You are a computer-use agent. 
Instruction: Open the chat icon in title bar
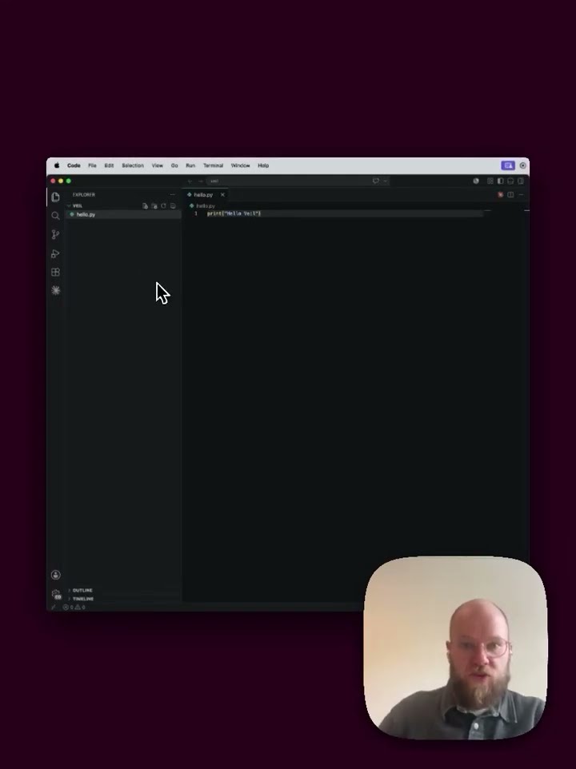coord(375,181)
